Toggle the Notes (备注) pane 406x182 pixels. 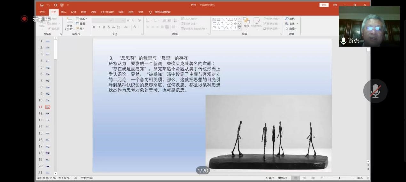tap(270, 178)
